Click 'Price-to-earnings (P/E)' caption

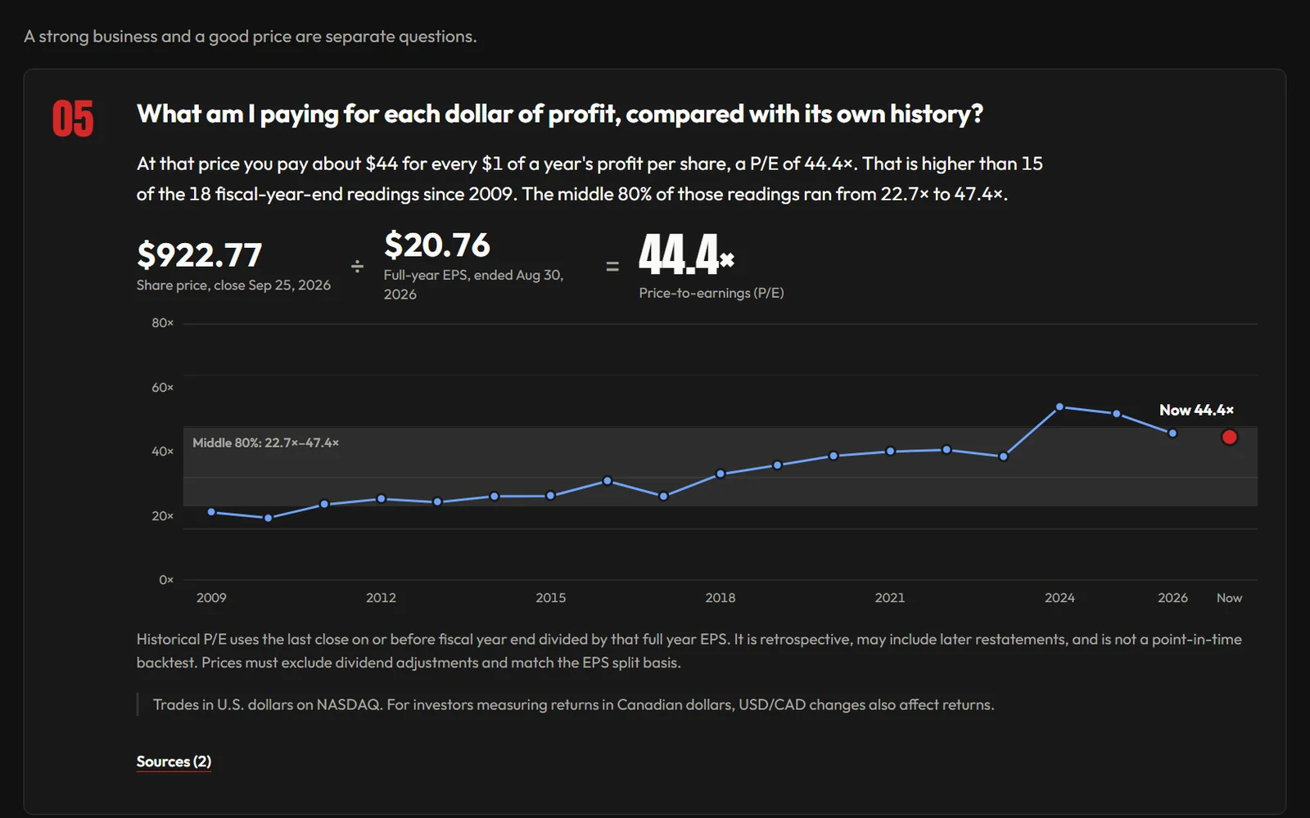click(711, 293)
